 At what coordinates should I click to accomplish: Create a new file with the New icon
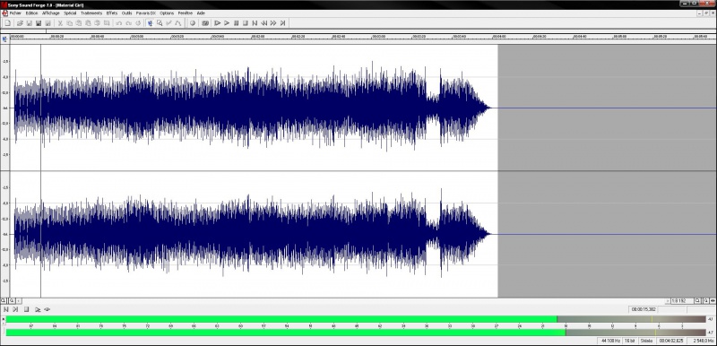point(7,22)
